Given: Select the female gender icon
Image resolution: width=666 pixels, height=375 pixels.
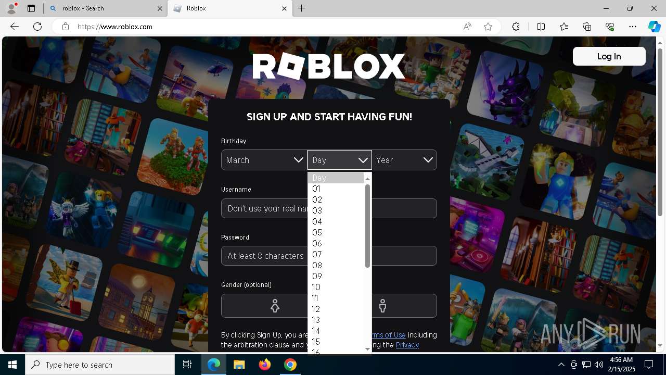Looking at the screenshot, I should tap(275, 306).
